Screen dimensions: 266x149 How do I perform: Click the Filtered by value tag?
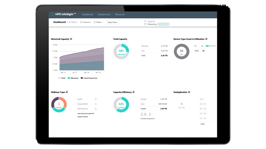[x=163, y=24]
